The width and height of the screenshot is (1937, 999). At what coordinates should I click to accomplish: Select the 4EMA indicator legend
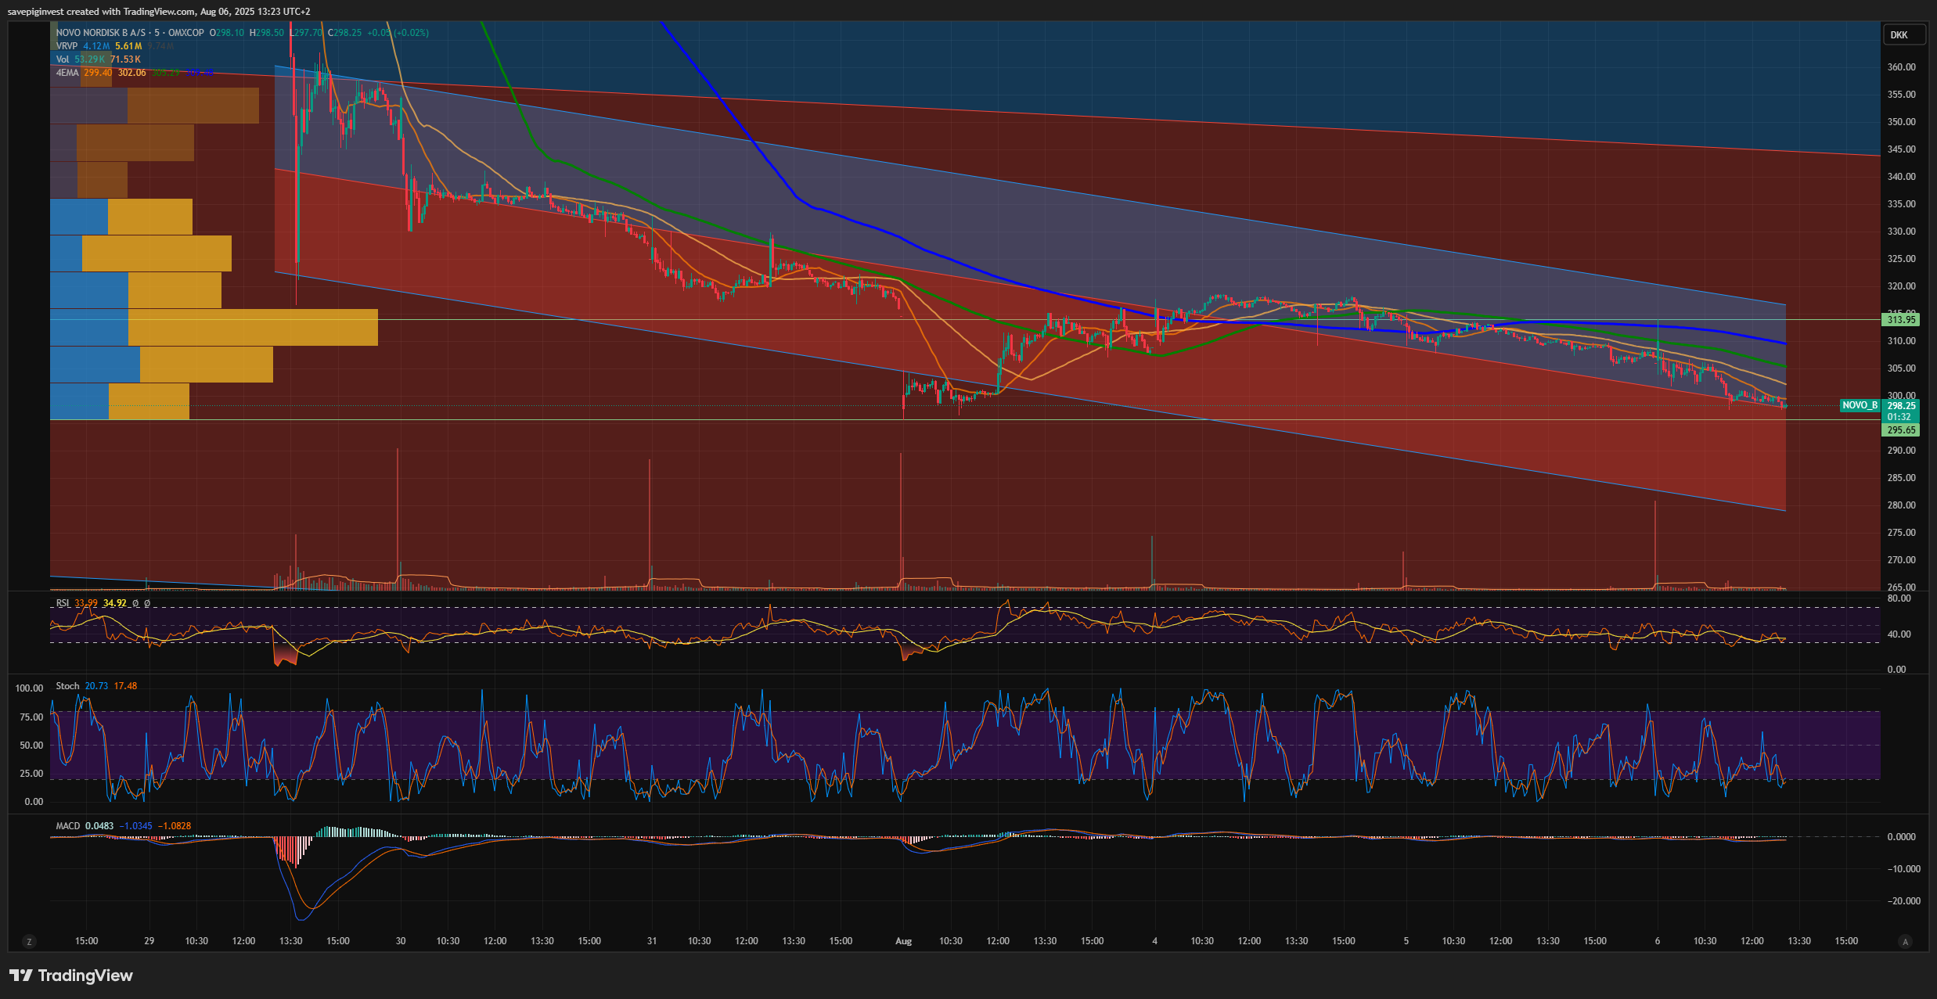[67, 73]
